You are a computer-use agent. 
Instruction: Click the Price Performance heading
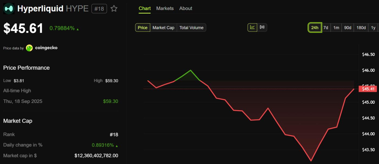tap(27, 68)
